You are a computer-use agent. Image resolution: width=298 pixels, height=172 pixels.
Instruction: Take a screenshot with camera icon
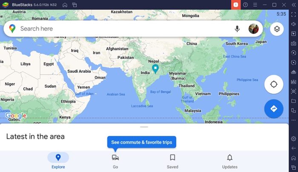293,92
